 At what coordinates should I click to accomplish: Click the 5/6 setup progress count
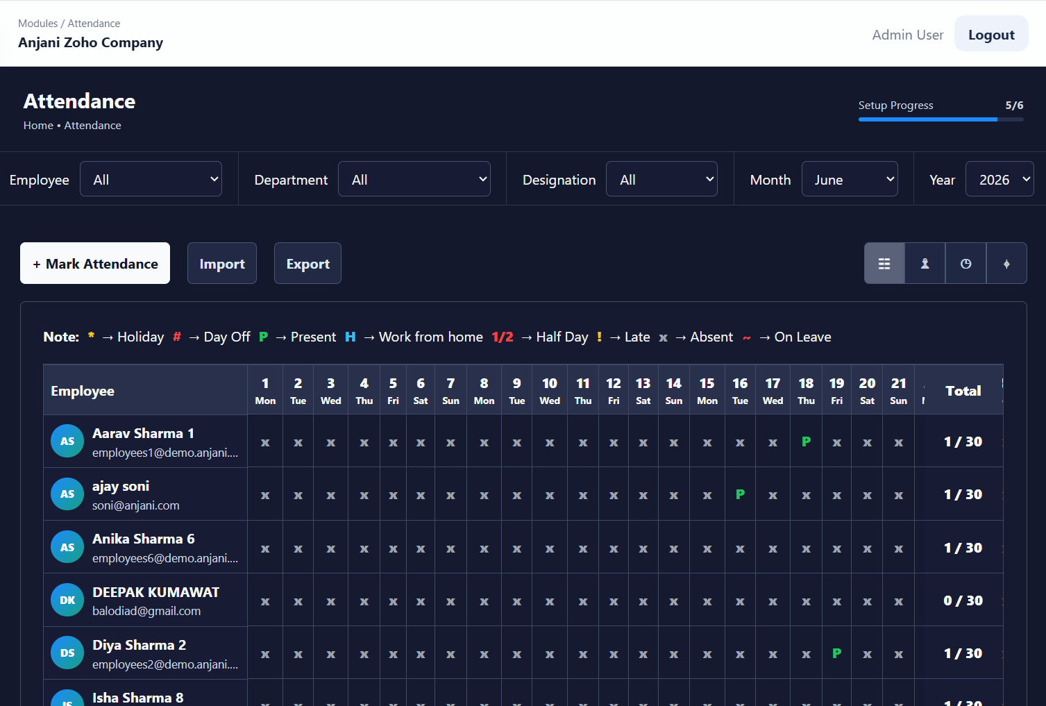tap(1014, 106)
